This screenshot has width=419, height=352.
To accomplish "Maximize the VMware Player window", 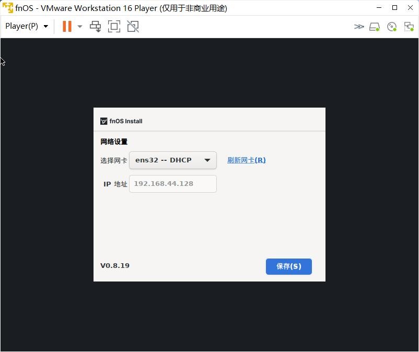I will (394, 8).
